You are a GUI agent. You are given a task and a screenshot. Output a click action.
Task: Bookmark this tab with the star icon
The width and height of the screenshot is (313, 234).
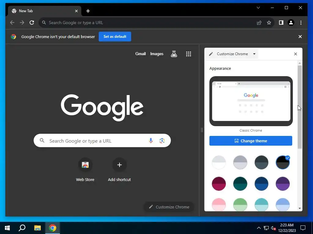pyautogui.click(x=269, y=23)
